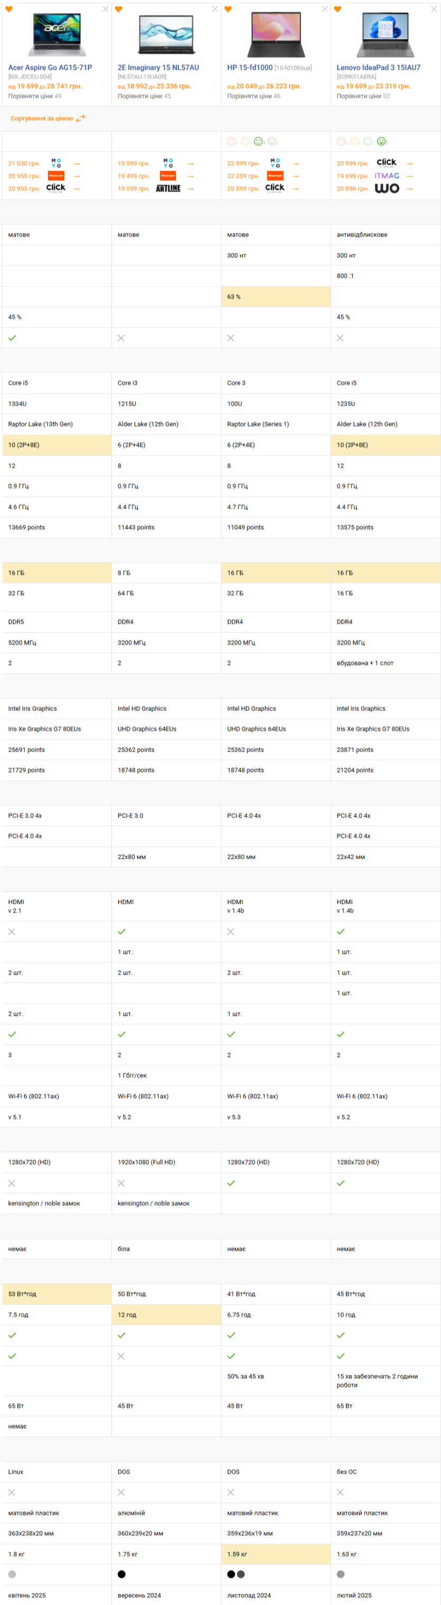Click the 20 999 грн Lenovo price
Image resolution: width=441 pixels, height=1605 pixels.
tap(353, 163)
